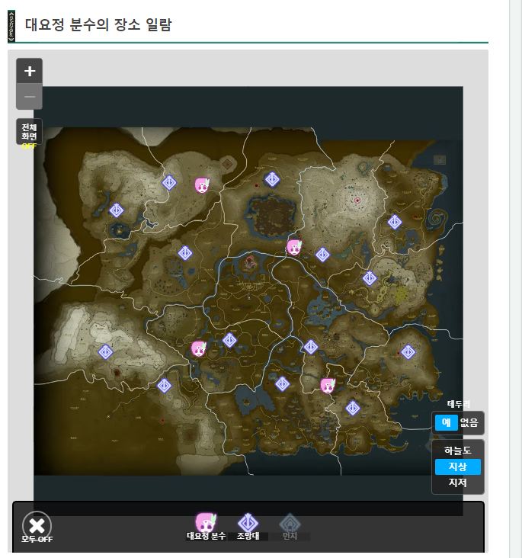Switch to the 지상 surface map layer
The width and height of the screenshot is (522, 558).
tap(457, 467)
